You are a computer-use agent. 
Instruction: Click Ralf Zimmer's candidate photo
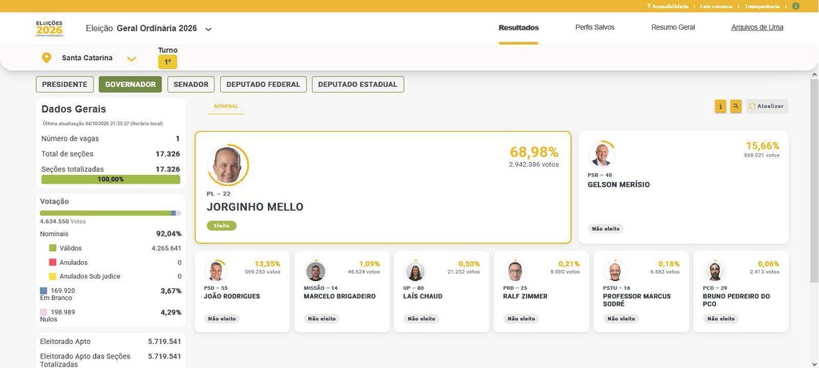(x=515, y=271)
